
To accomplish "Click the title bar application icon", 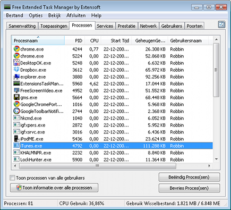I will (x=7, y=7).
